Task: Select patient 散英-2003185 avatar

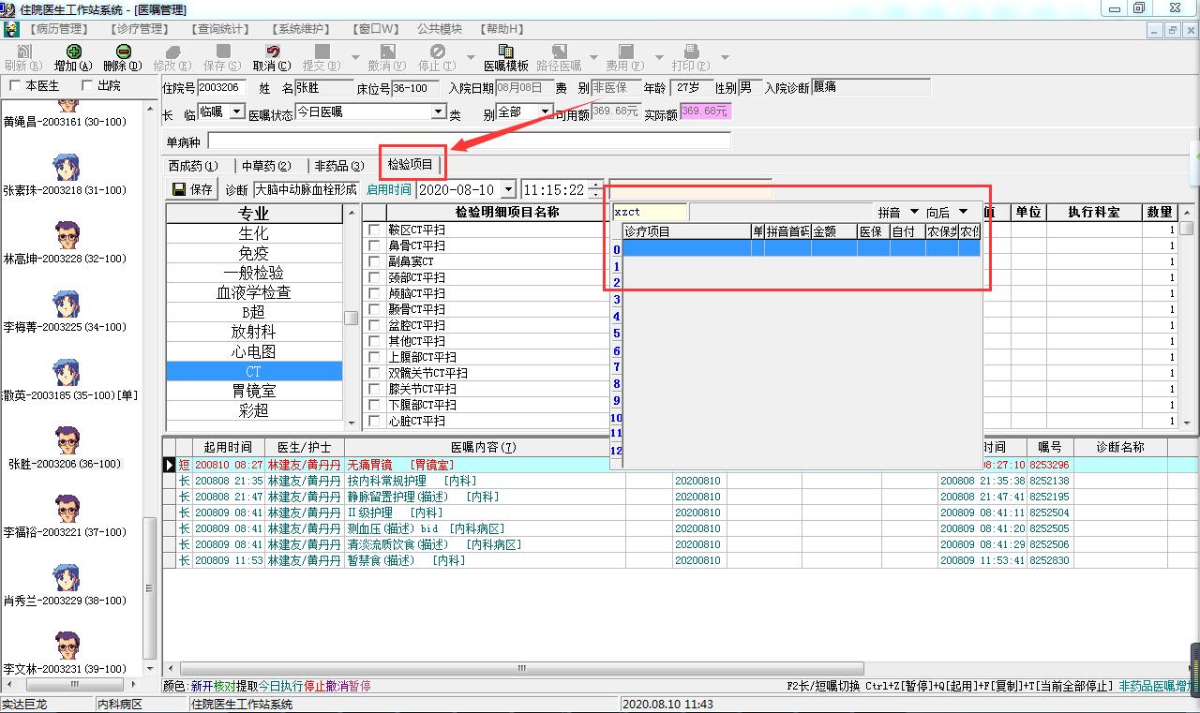Action: point(66,372)
